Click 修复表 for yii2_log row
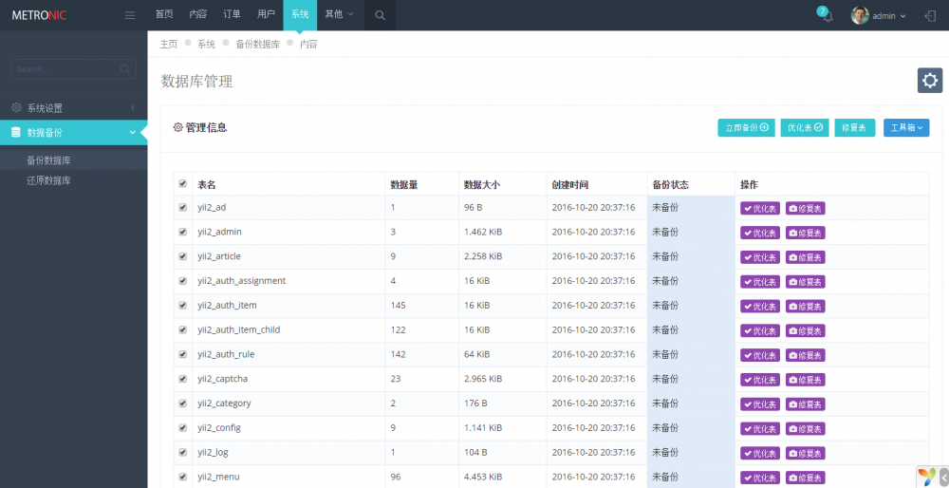949x488 pixels. coord(806,453)
